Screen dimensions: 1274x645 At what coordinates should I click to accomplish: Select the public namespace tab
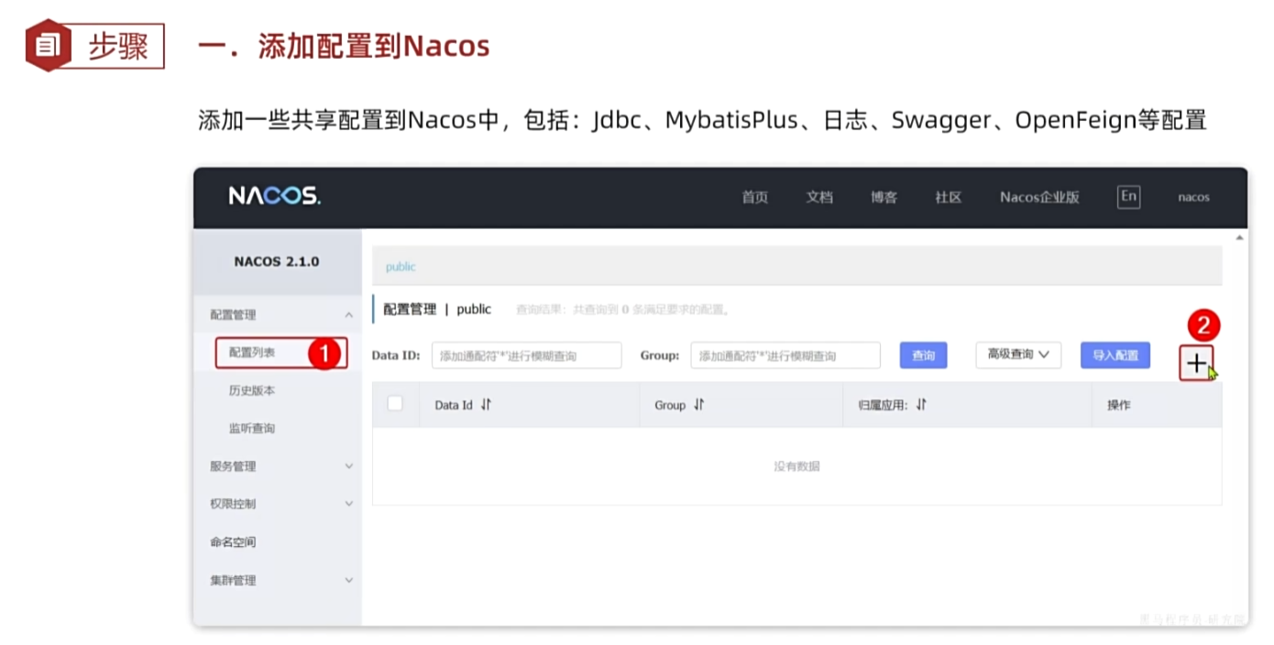(401, 267)
